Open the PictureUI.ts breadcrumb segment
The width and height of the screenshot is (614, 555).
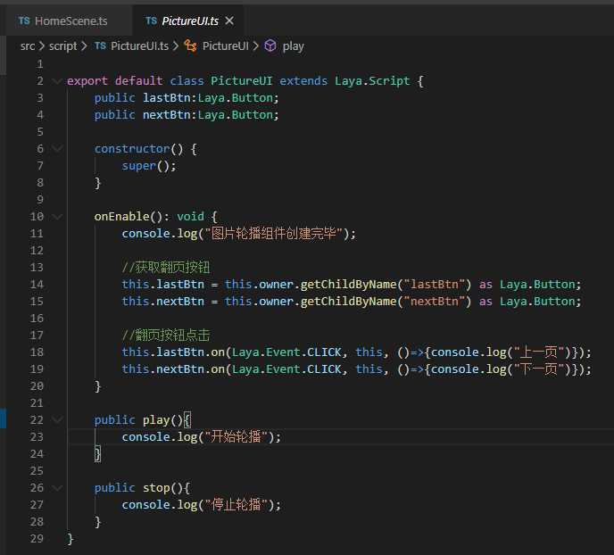(139, 46)
